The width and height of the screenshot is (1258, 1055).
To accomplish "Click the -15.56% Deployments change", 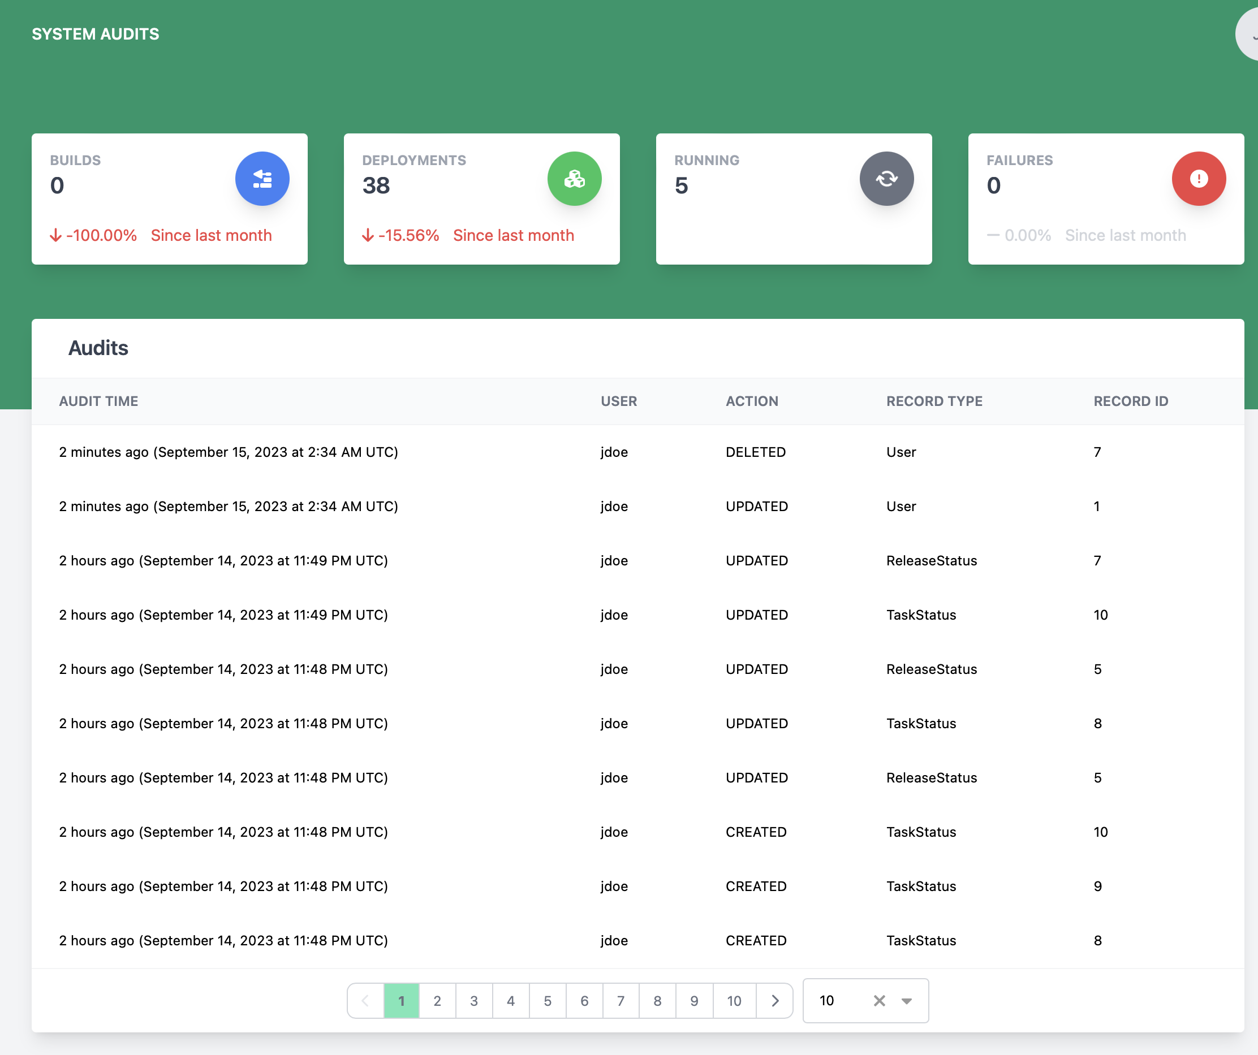I will [408, 235].
